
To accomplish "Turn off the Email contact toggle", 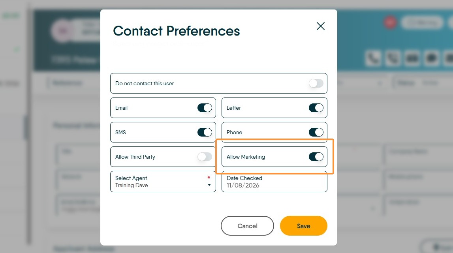I will (x=205, y=108).
